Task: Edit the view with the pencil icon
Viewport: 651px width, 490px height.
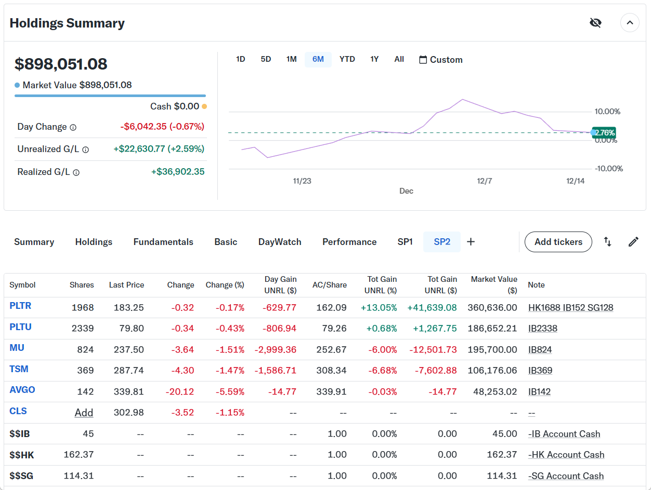Action: point(633,242)
